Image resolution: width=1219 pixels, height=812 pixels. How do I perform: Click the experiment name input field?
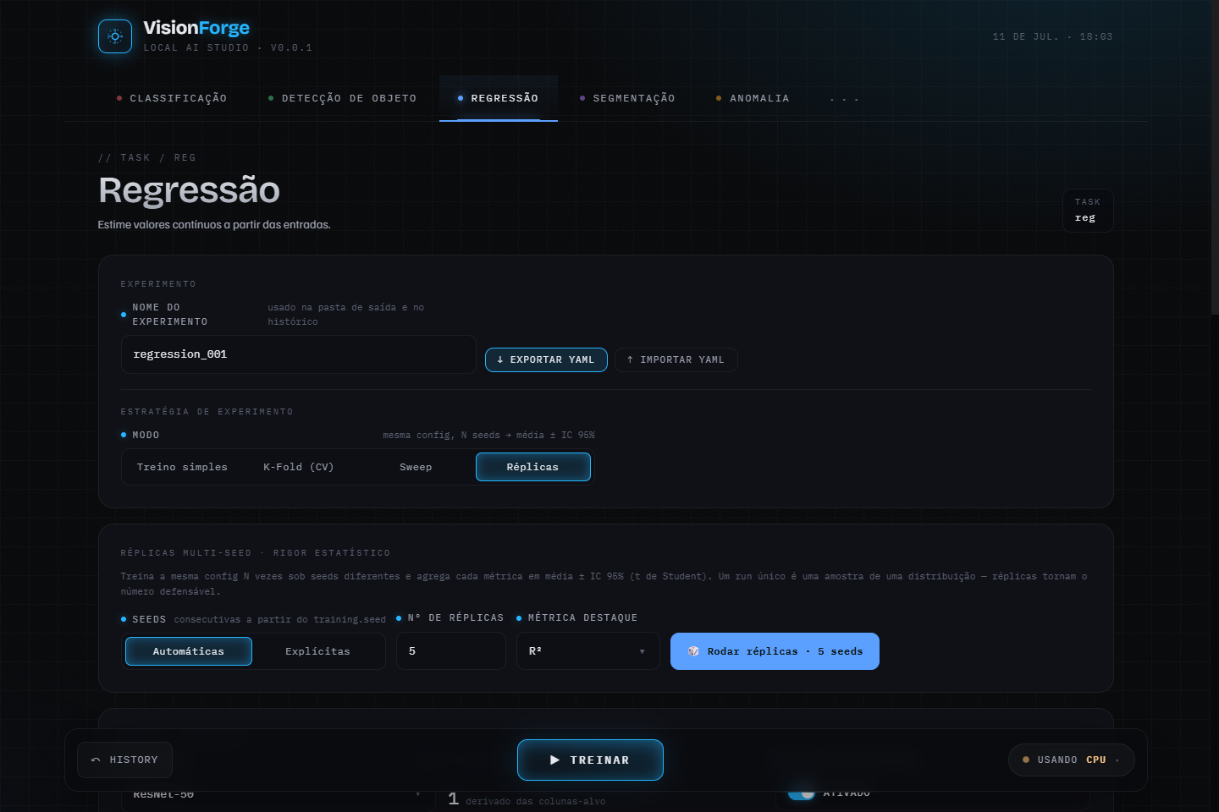[299, 354]
